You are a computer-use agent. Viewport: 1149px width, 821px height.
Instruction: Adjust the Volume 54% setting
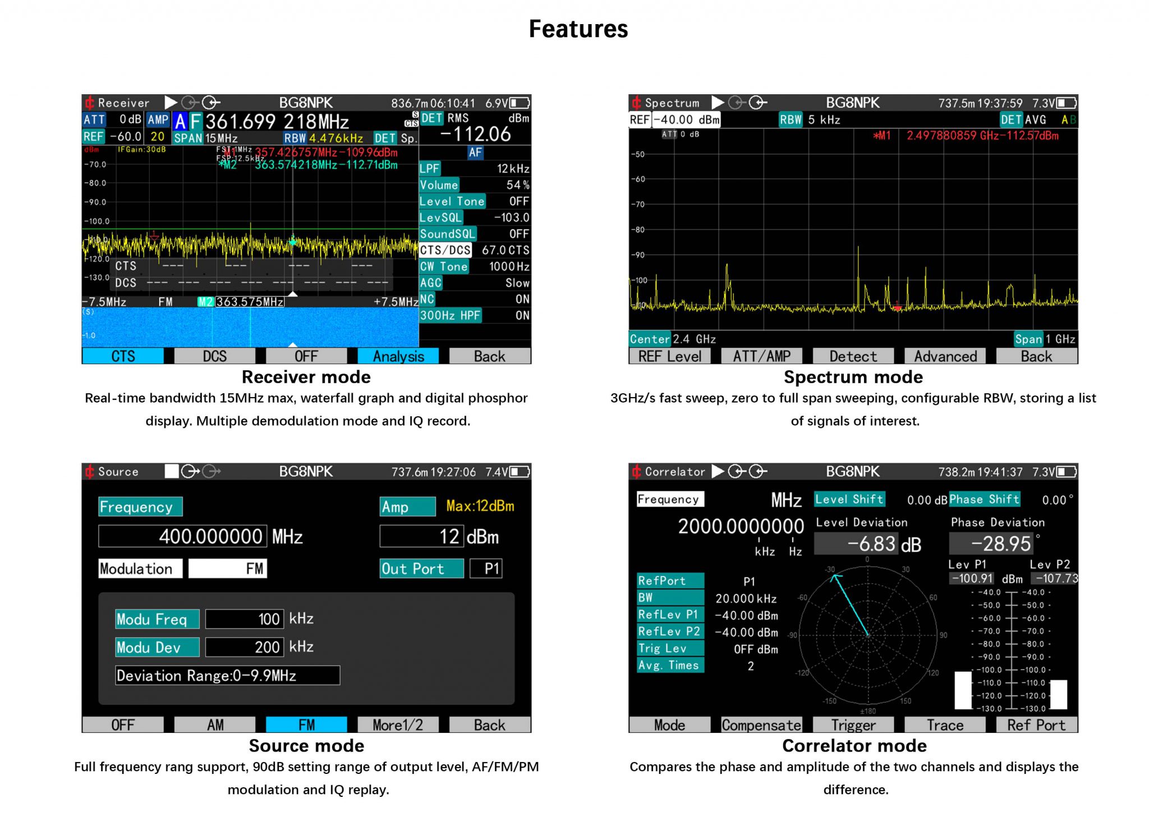click(475, 185)
